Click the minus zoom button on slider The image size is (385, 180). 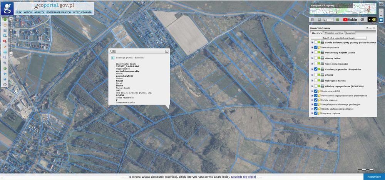(11, 54)
